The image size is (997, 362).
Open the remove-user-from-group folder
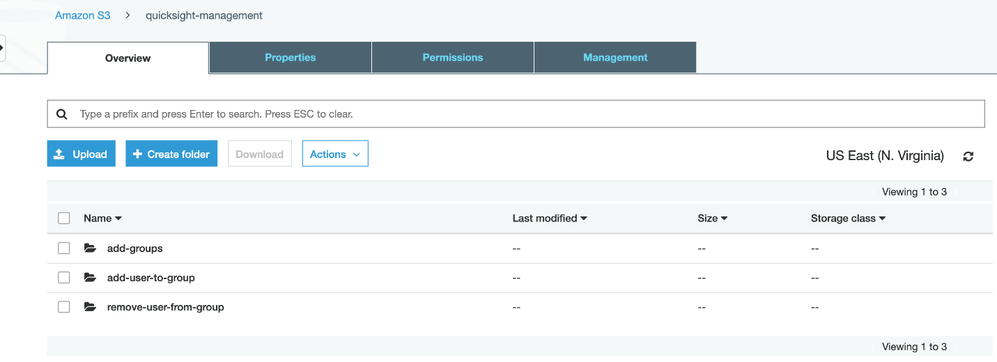click(166, 306)
